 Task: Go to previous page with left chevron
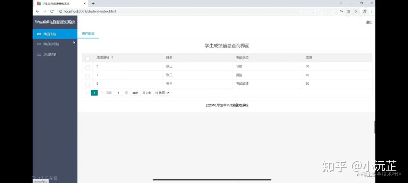tap(87, 93)
